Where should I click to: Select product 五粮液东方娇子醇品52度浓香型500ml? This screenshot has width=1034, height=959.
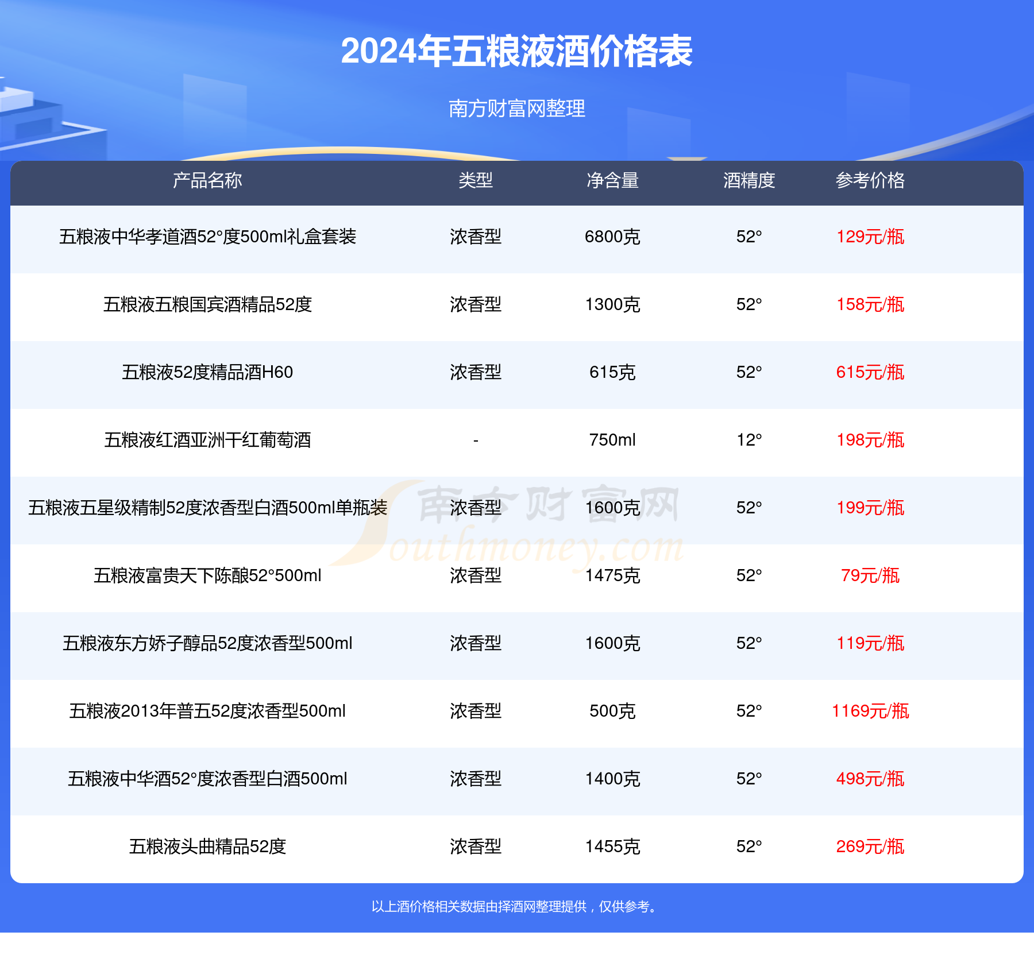pos(207,643)
